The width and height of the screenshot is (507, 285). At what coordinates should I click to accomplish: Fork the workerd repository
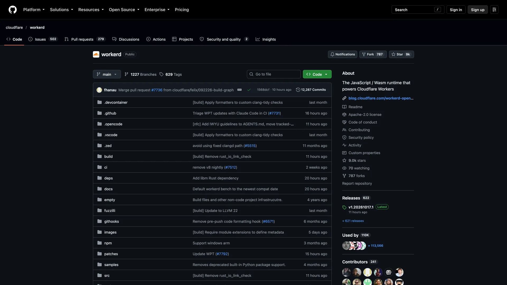(373, 54)
